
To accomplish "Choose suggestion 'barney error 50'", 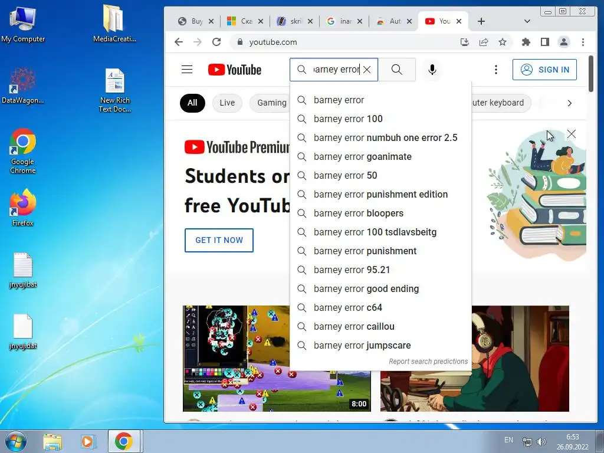I will 380,176.
